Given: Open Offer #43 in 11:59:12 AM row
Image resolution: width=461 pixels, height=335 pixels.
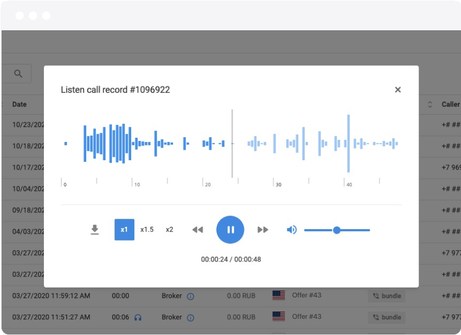Looking at the screenshot, I should (x=306, y=295).
